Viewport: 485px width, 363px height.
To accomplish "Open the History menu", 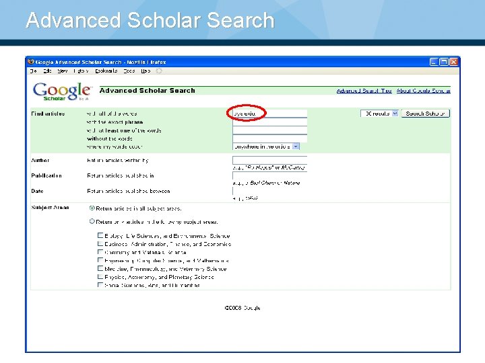I will click(81, 71).
